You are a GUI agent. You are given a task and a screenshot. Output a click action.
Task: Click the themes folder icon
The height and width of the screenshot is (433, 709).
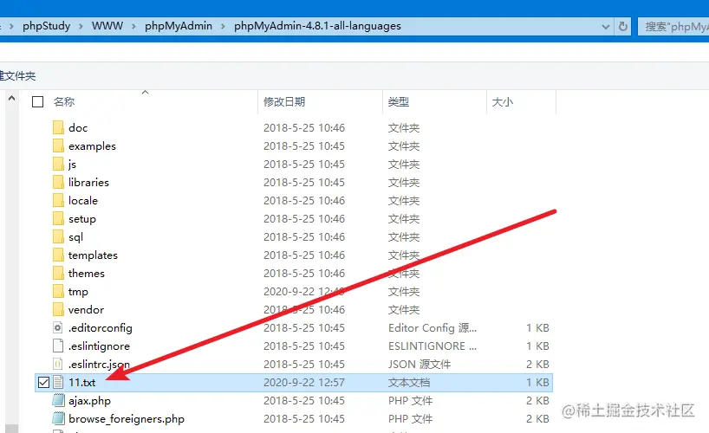(58, 273)
